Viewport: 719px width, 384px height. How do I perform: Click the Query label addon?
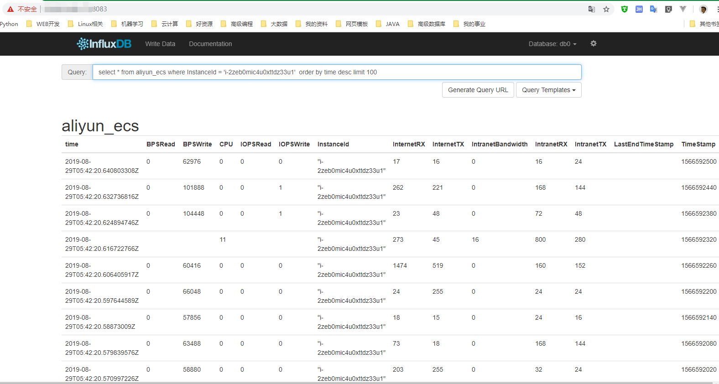[x=77, y=72]
